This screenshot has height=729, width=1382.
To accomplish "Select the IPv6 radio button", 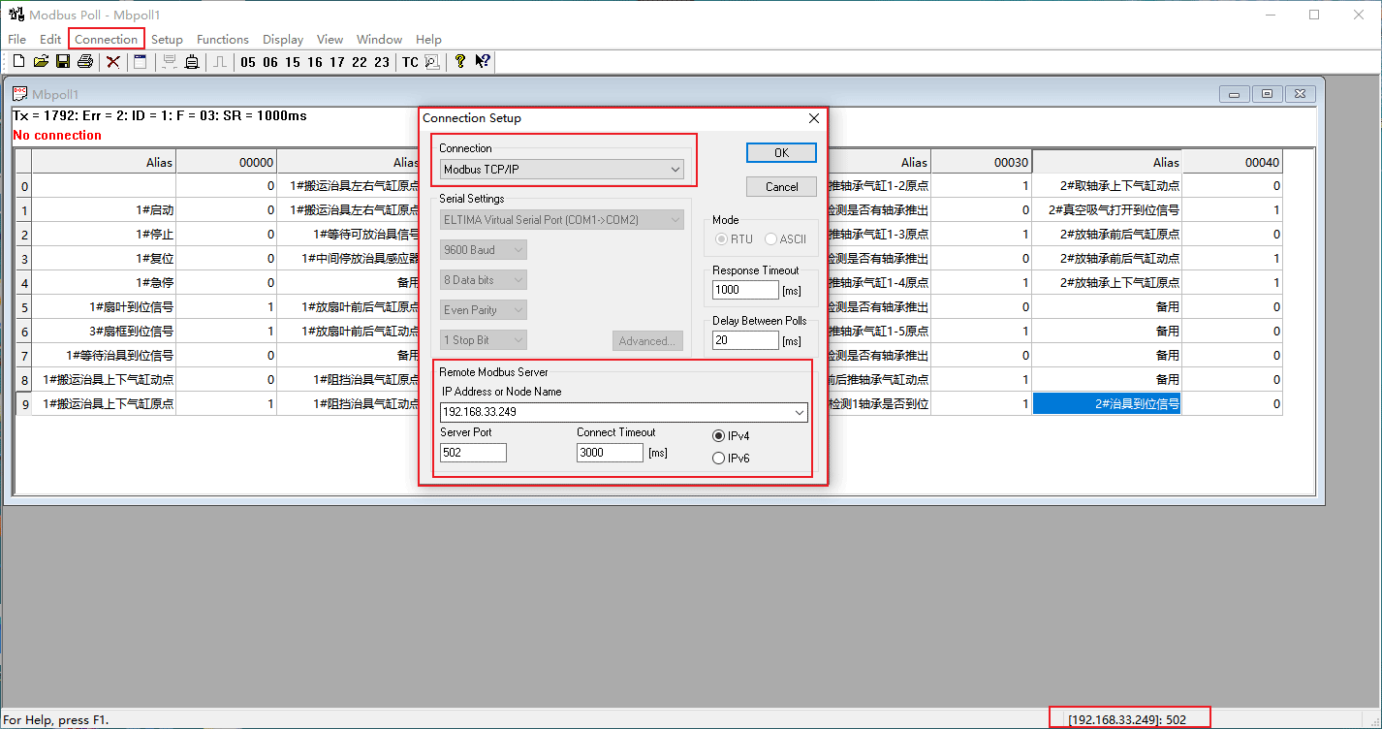I will [x=718, y=459].
